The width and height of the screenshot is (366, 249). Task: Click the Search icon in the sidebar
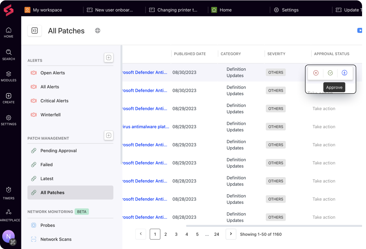(8, 54)
